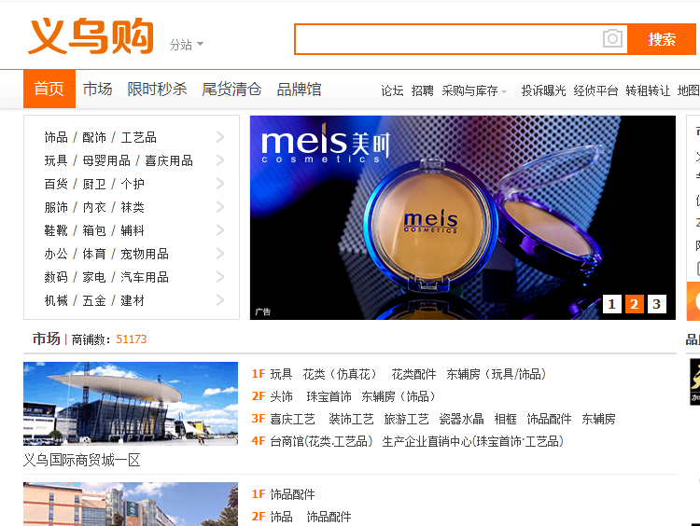The height and width of the screenshot is (526, 700).
Task: Open the 尾货清仓 tab
Action: pos(231,90)
